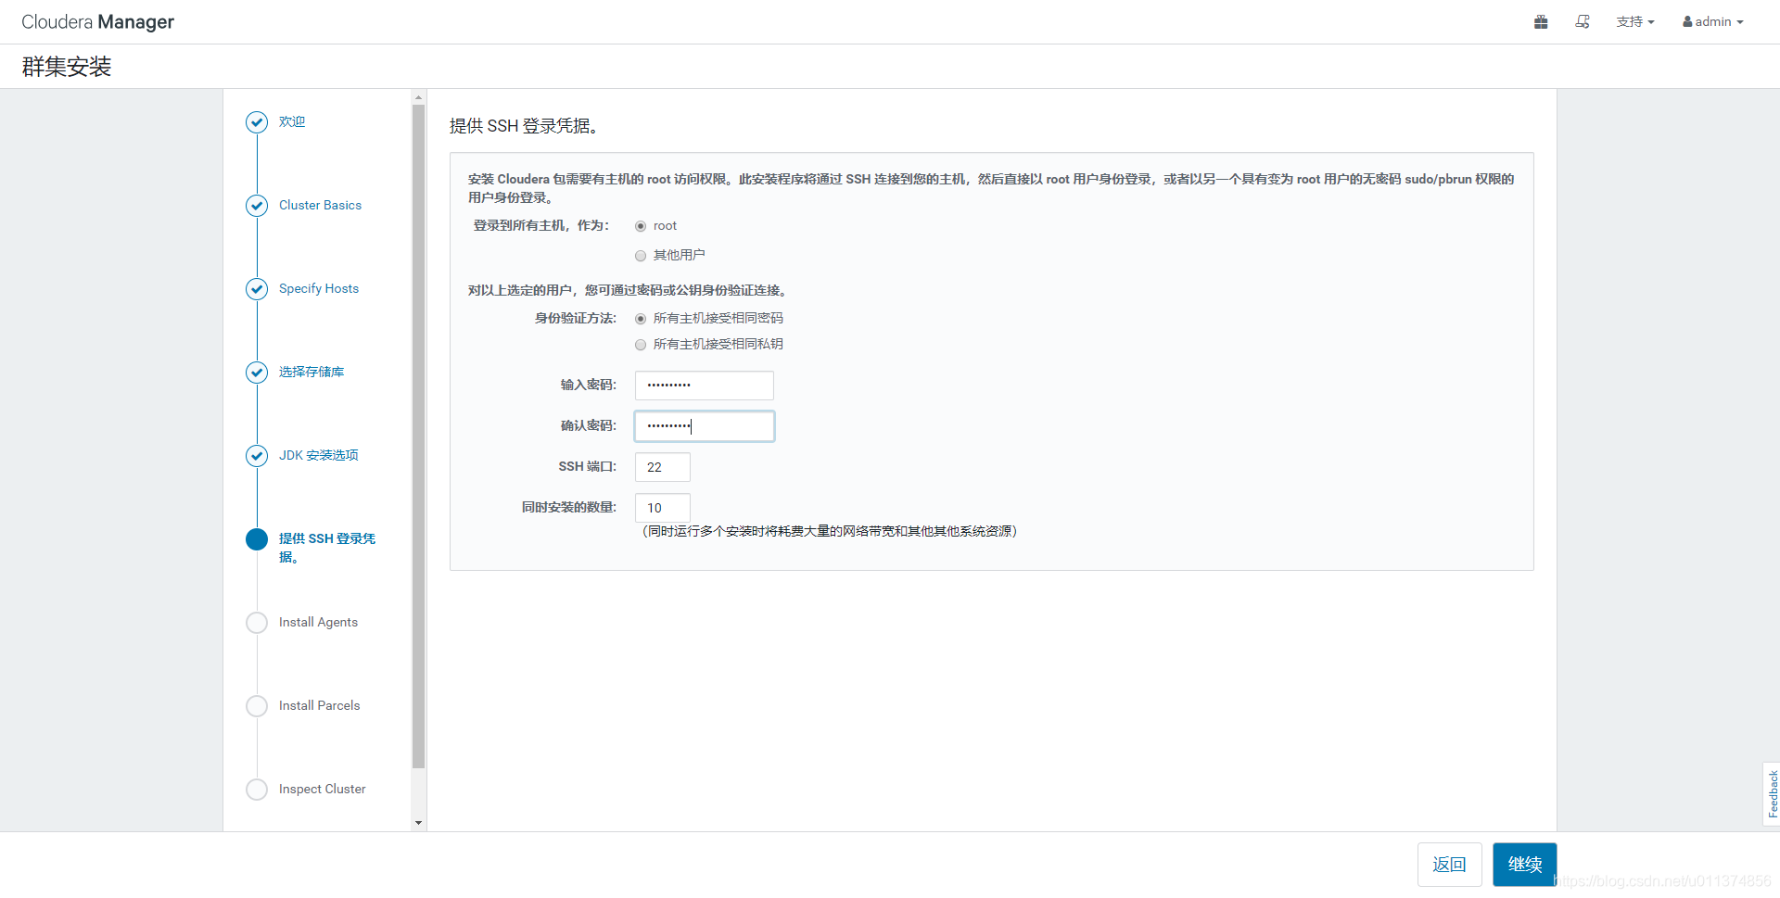Choose 所有主机接受相同密码 authentication
Screen dimensions: 1780x898
tap(641, 319)
